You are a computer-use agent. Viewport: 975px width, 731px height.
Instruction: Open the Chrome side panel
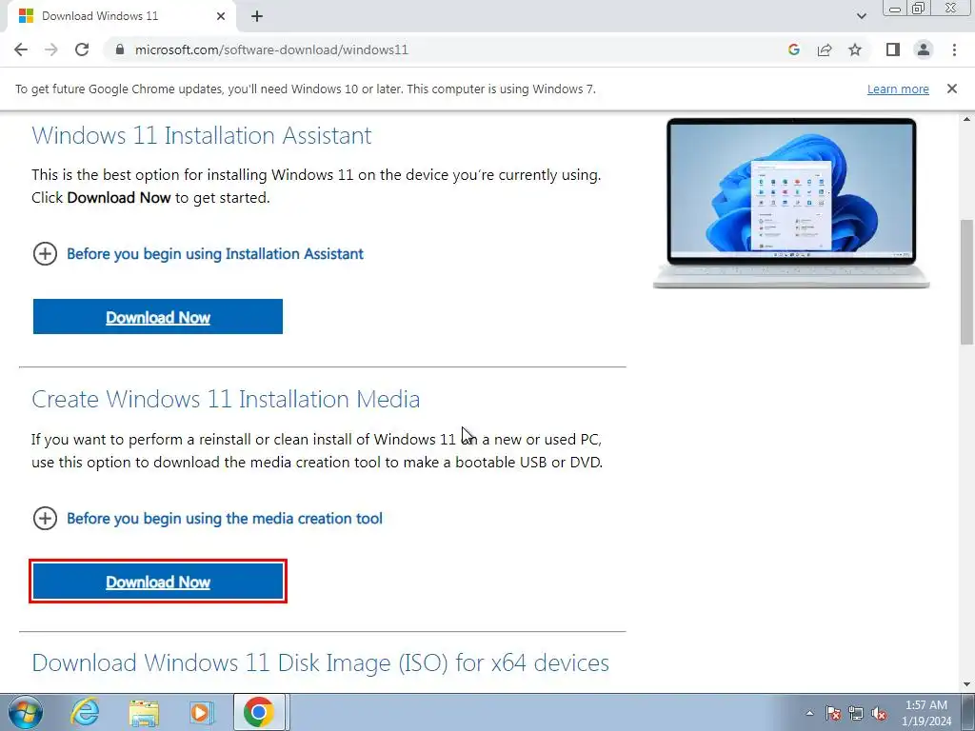[x=893, y=49]
